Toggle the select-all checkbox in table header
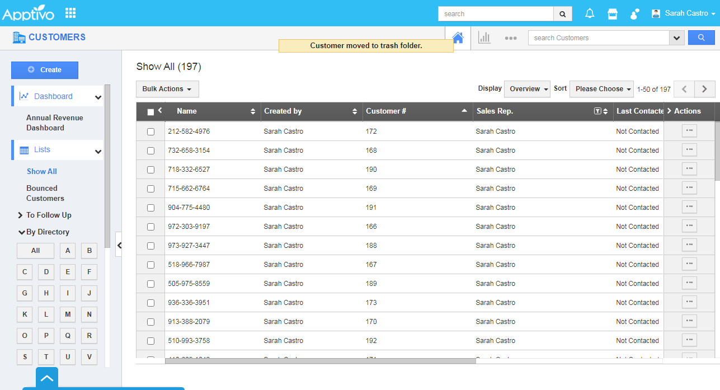720x390 pixels. (x=150, y=112)
